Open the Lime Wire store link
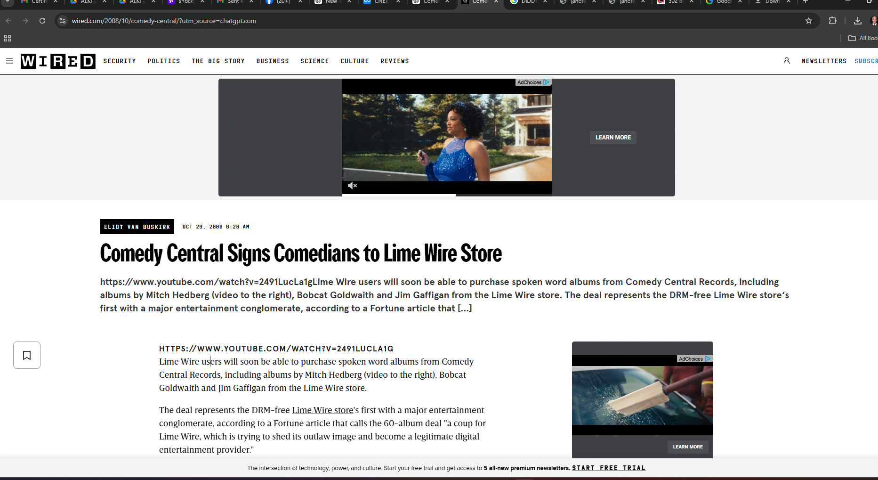 [x=322, y=410]
